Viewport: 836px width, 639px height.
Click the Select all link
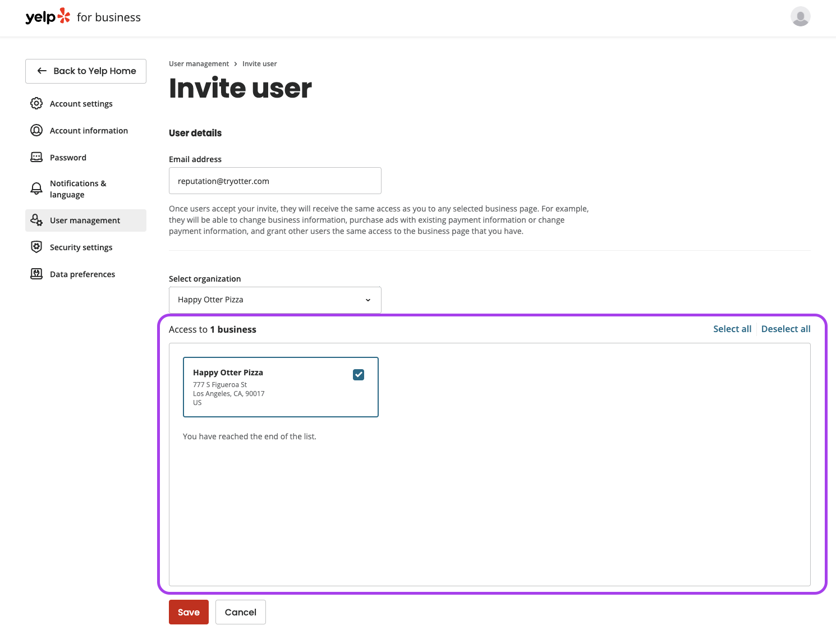click(x=732, y=329)
